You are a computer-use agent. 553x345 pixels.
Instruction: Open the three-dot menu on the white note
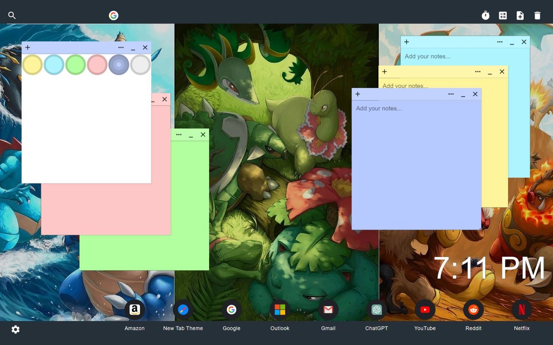pyautogui.click(x=121, y=47)
